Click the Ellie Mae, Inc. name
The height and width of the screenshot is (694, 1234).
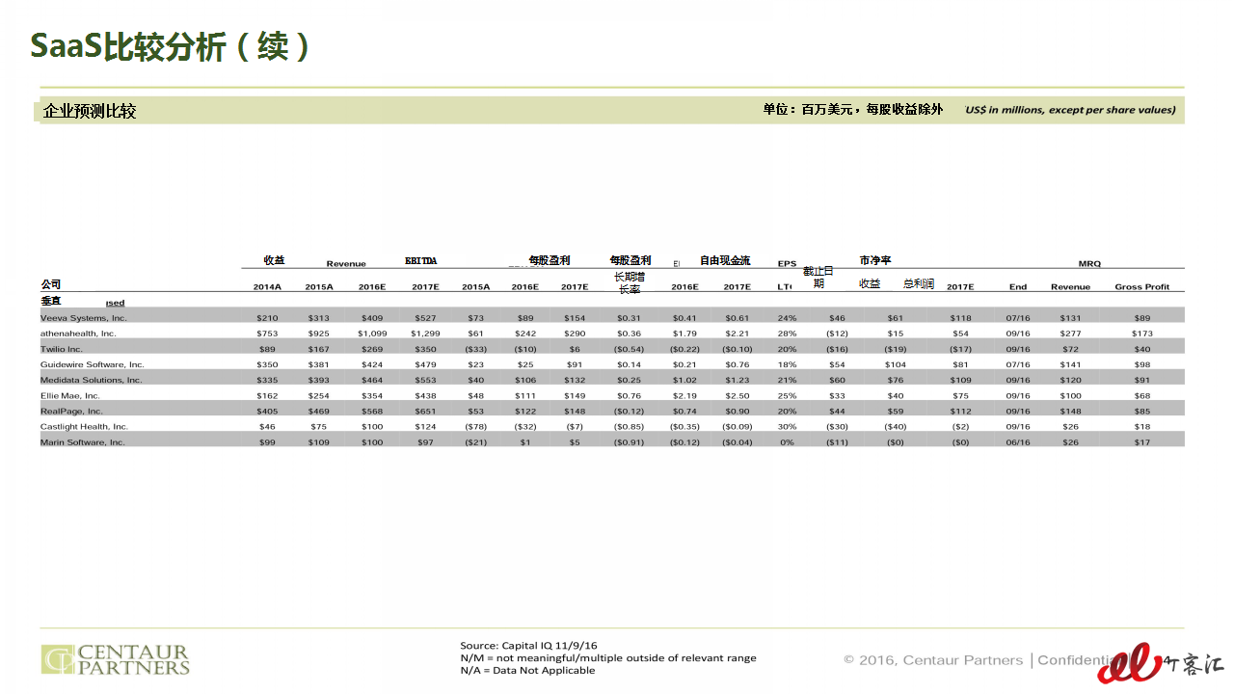tap(69, 395)
